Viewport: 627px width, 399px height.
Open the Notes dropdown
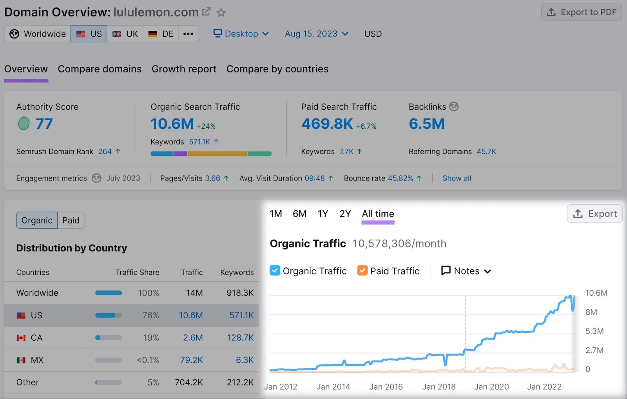pyautogui.click(x=466, y=271)
